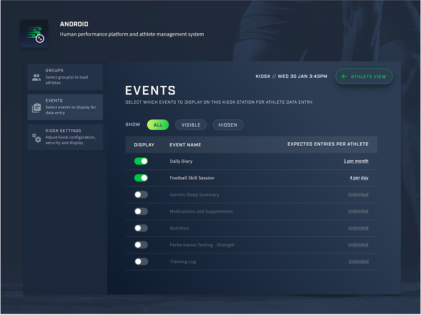Disable Football Skill Session toggle
The height and width of the screenshot is (315, 421).
[141, 178]
